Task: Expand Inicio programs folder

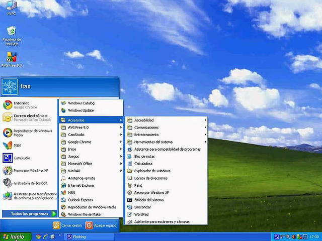Action: pyautogui.click(x=91, y=149)
